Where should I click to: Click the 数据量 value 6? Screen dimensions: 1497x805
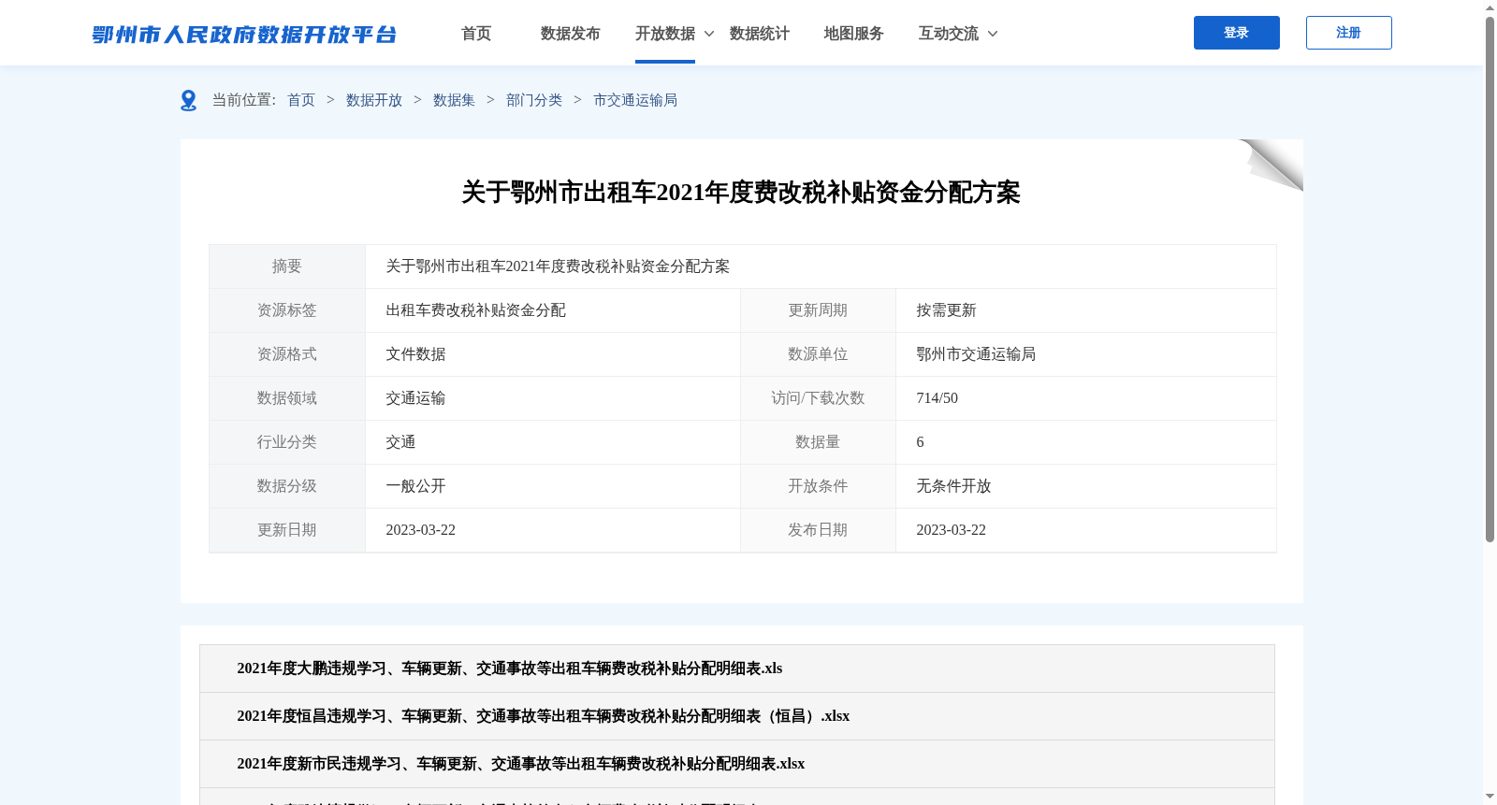(920, 442)
